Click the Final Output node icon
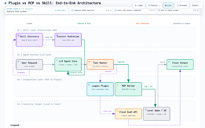This screenshot has width=205, height=128. [169, 62]
